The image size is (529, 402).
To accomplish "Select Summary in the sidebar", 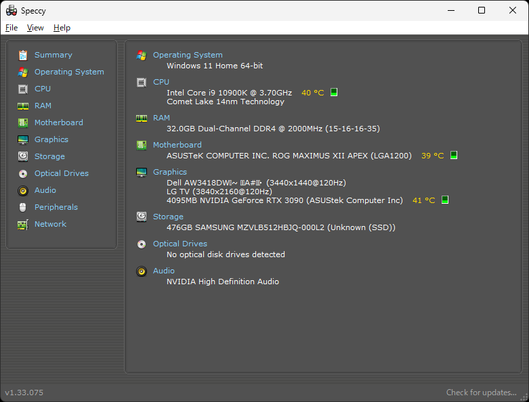I will 54,55.
